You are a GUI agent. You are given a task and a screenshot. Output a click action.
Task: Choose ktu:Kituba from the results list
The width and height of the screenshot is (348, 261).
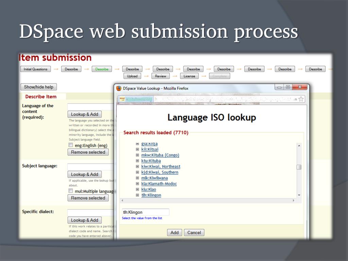click(151, 161)
